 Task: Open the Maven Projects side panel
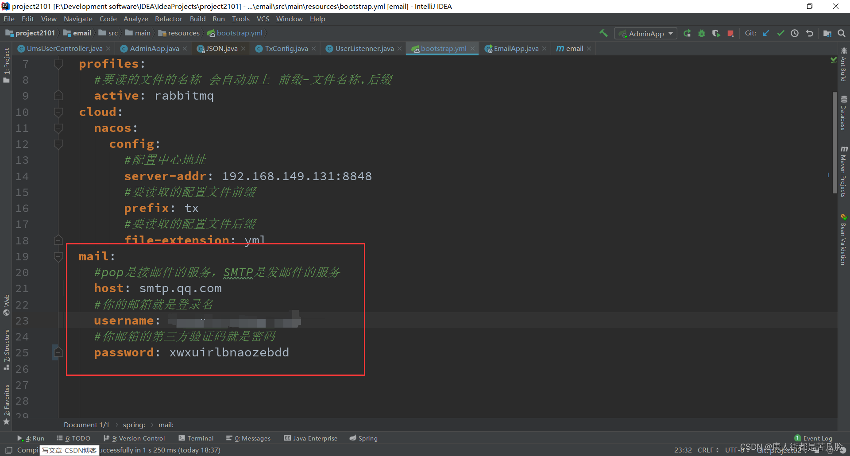(x=844, y=172)
